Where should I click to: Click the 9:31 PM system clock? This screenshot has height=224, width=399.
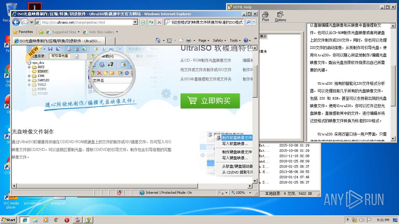click(383, 220)
